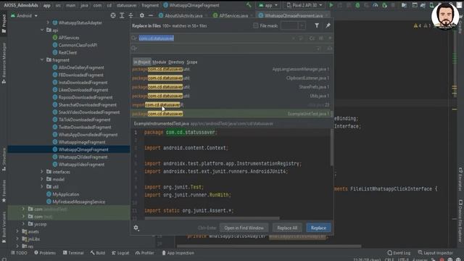This screenshot has height=261, width=464.
Task: Click Select Opened File target icon
Action: (x=113, y=15)
